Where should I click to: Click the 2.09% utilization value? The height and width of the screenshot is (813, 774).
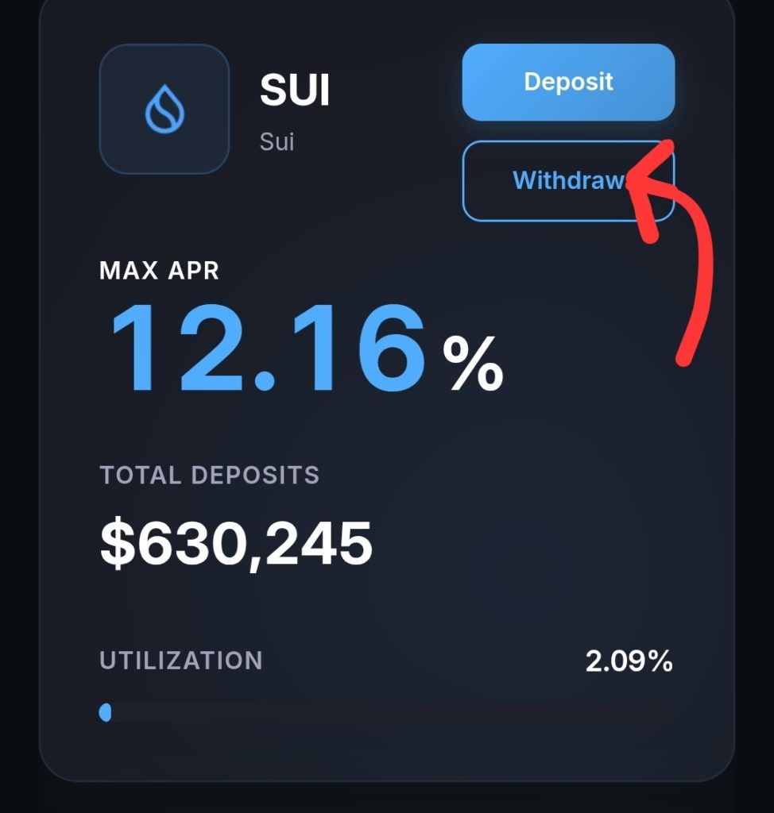(629, 661)
